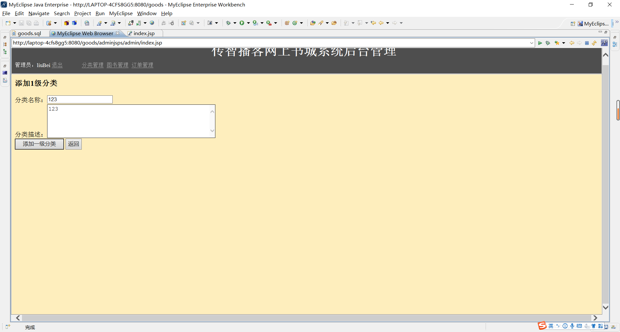Close the MyEclipse Web Browser tab
The height and width of the screenshot is (332, 620).
point(118,33)
